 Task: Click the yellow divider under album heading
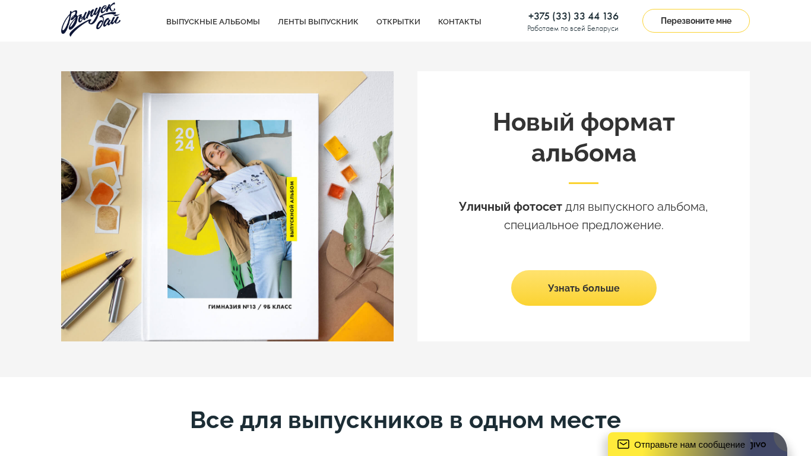(584, 183)
